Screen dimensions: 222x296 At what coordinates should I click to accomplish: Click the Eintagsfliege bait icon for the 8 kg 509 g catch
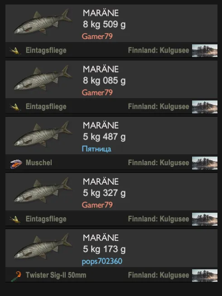click(x=15, y=51)
